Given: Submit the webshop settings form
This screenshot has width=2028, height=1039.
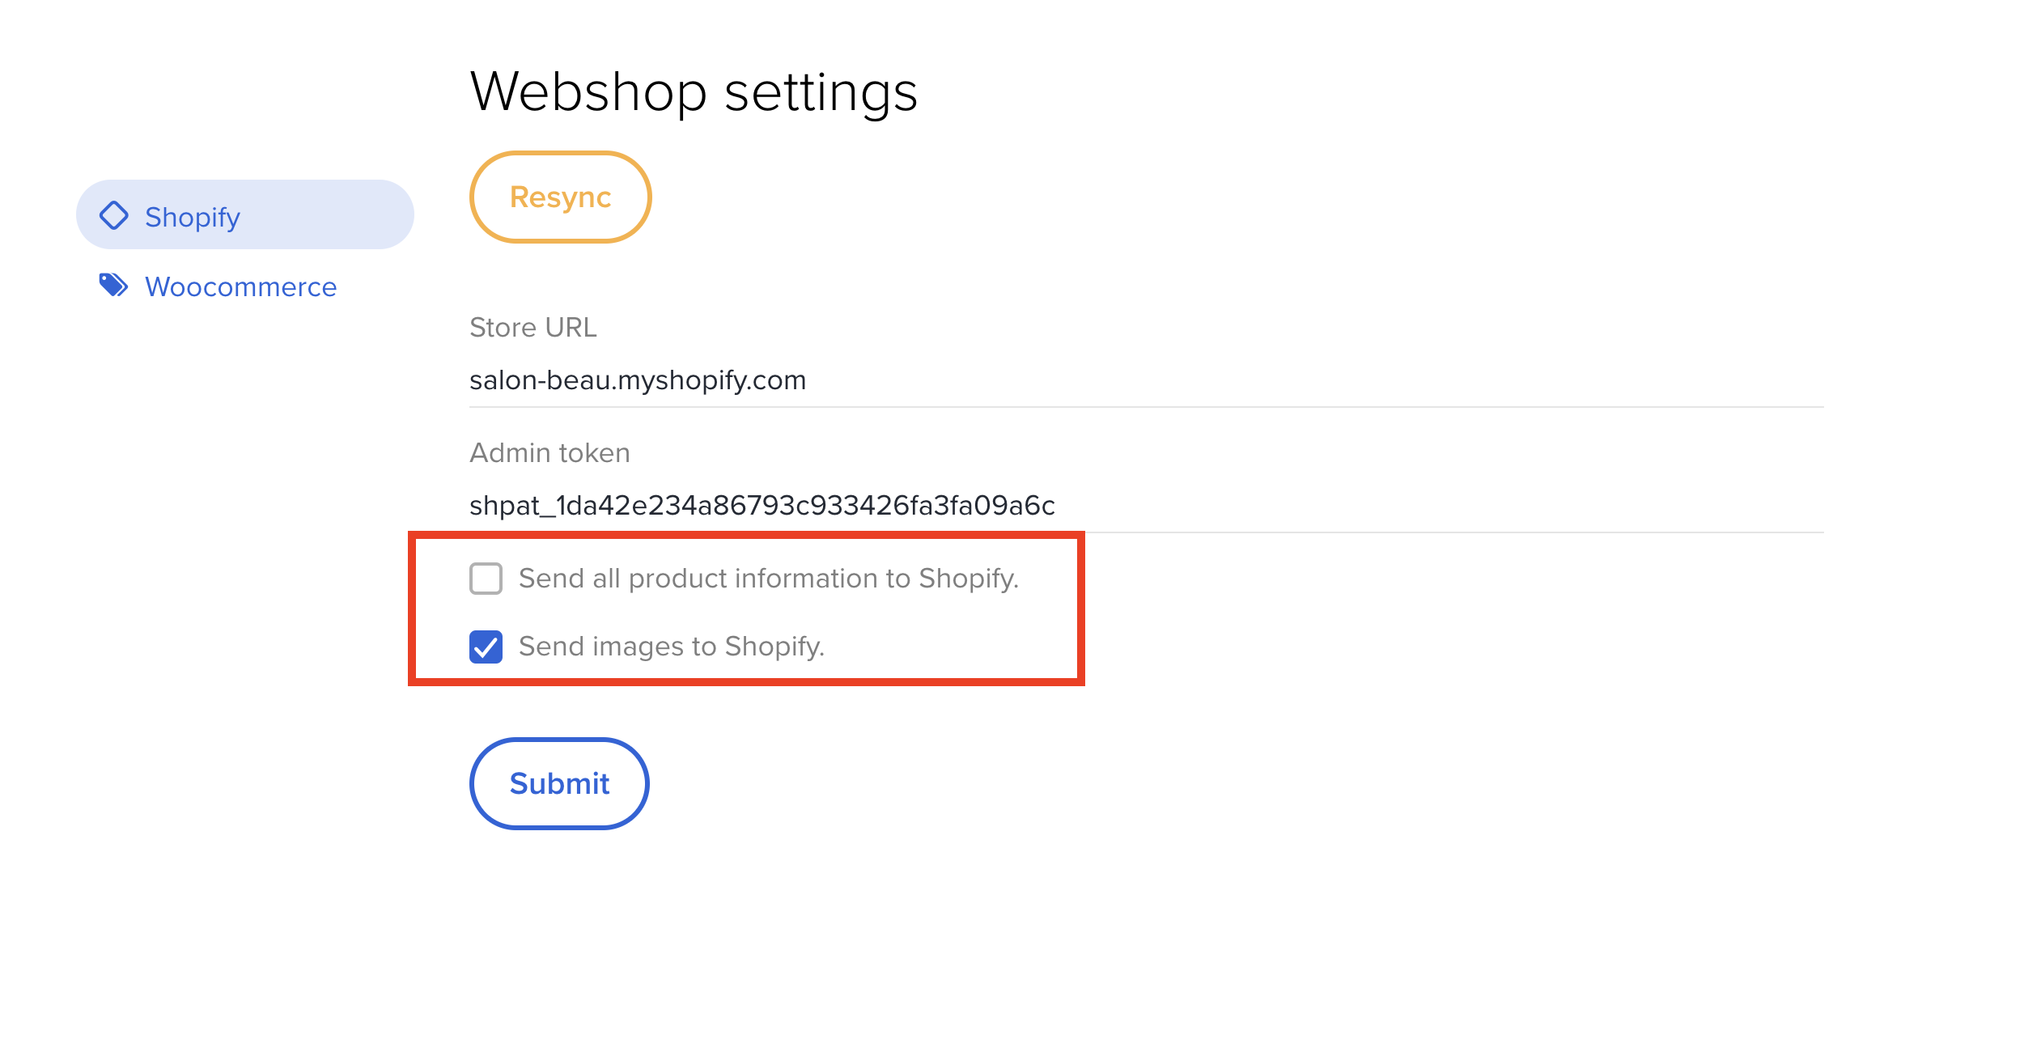Looking at the screenshot, I should pos(559,783).
